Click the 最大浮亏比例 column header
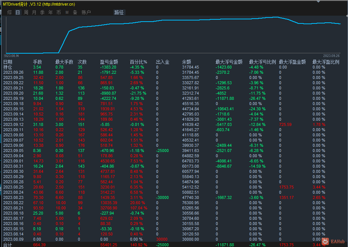The width and height of the screenshot is (348, 247). [x=263, y=62]
